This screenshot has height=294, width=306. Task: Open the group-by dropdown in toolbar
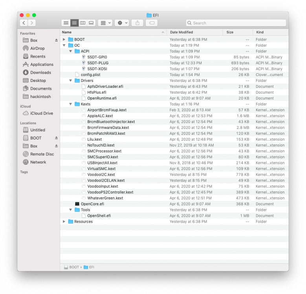pos(105,23)
